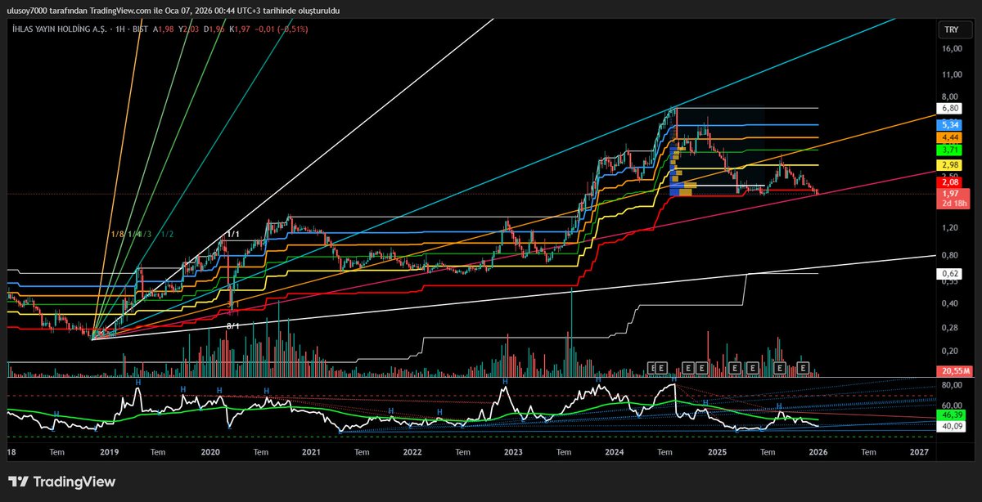Click the 2023 label on time axis
This screenshot has height=502, width=982.
coord(513,451)
